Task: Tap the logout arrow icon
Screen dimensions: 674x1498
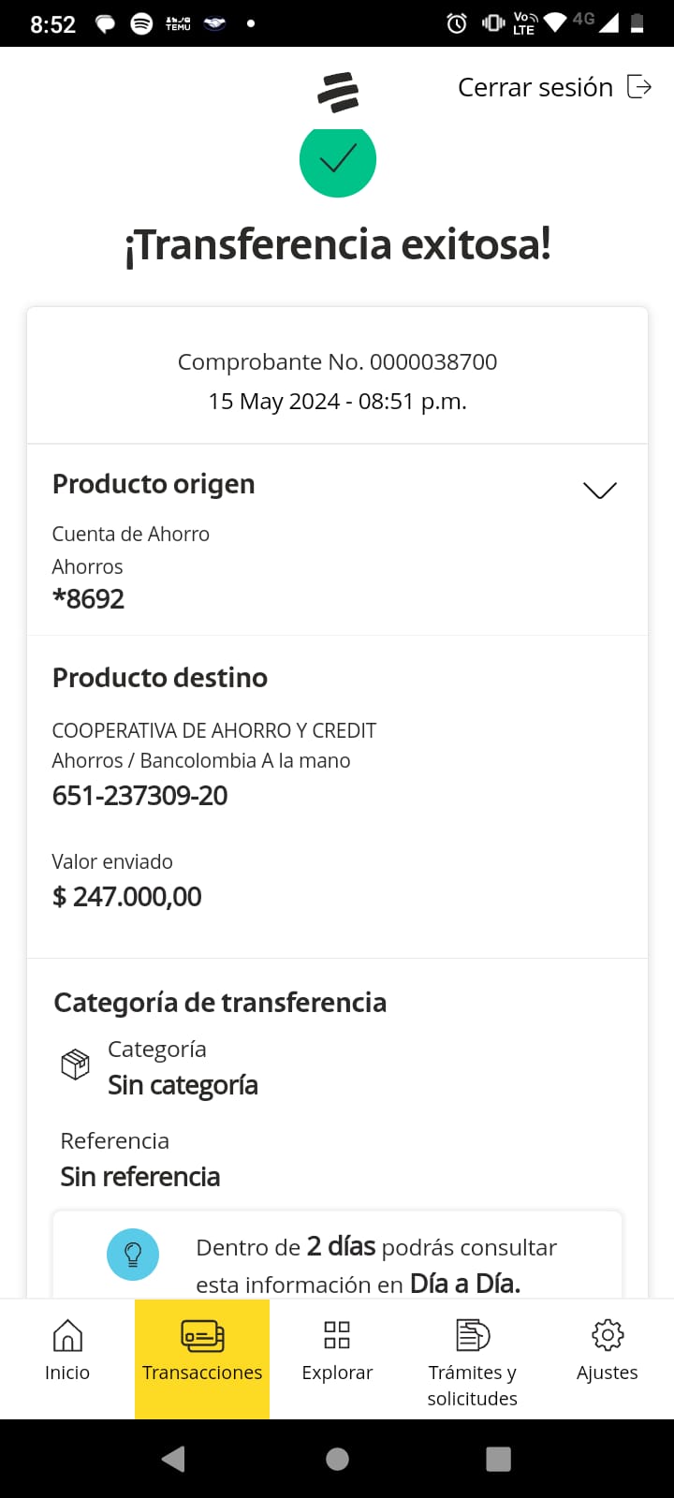Action: [x=639, y=87]
